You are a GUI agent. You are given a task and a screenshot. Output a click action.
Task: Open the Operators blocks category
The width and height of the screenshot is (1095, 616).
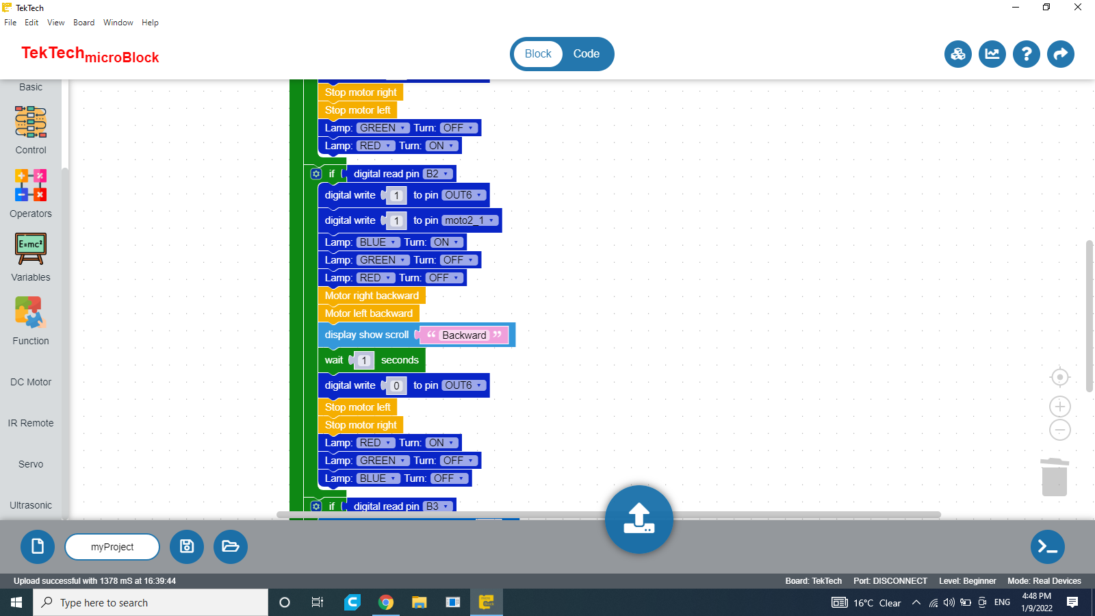point(31,194)
